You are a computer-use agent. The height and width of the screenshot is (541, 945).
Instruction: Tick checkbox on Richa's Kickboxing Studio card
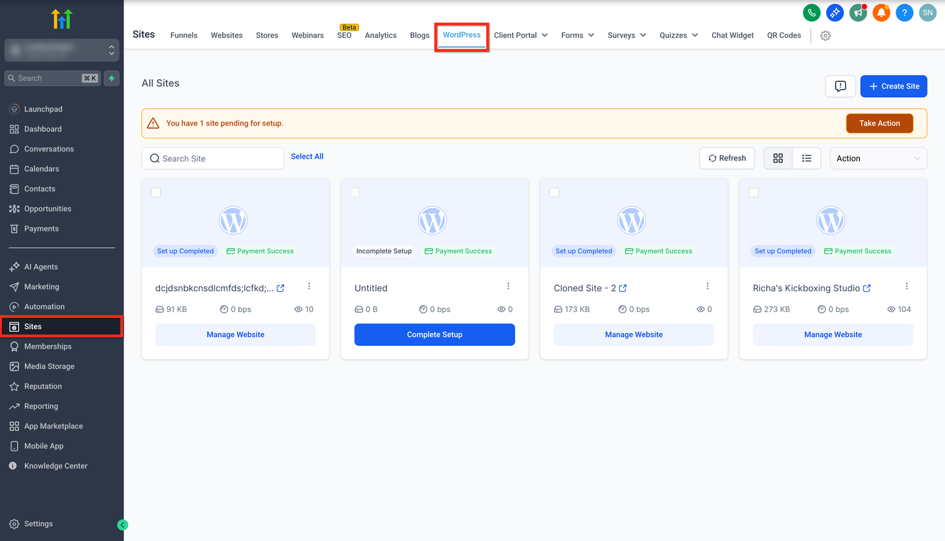(753, 192)
